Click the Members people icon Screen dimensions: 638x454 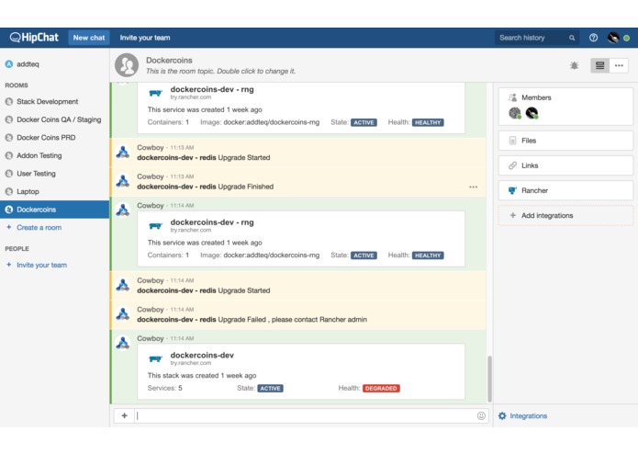512,97
